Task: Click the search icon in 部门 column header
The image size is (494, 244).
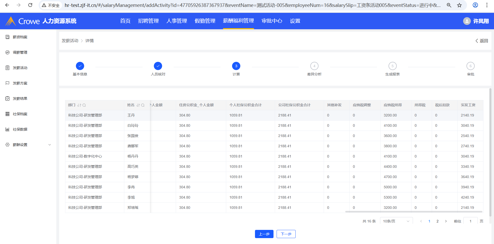Action: pos(84,105)
